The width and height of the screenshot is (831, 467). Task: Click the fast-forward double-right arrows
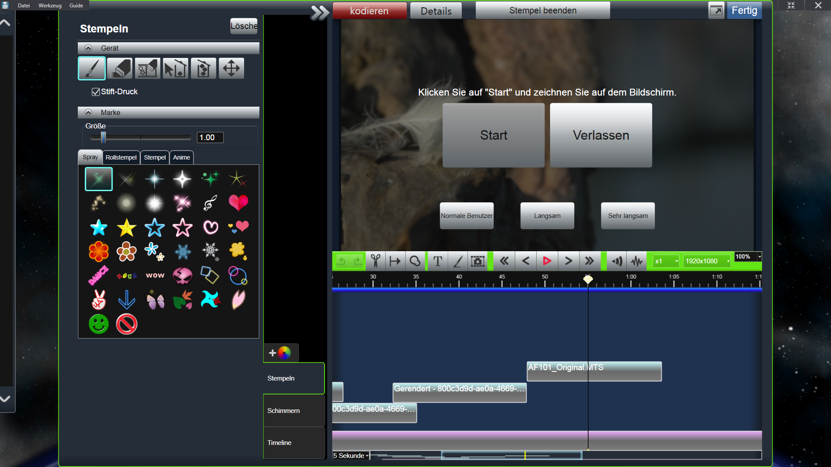point(589,261)
